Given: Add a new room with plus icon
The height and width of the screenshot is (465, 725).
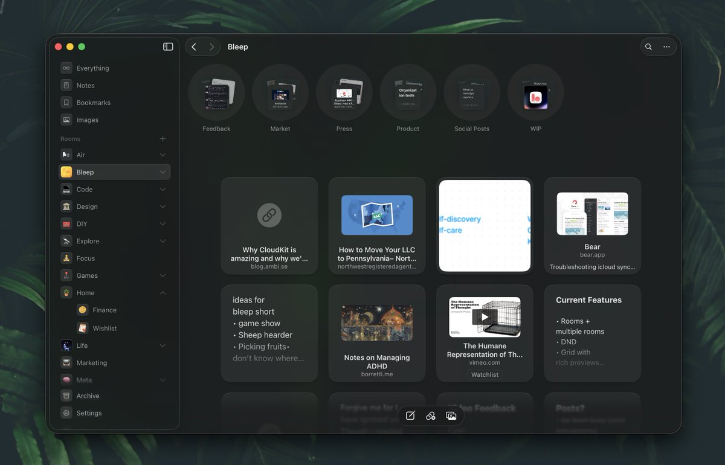Looking at the screenshot, I should pyautogui.click(x=163, y=139).
